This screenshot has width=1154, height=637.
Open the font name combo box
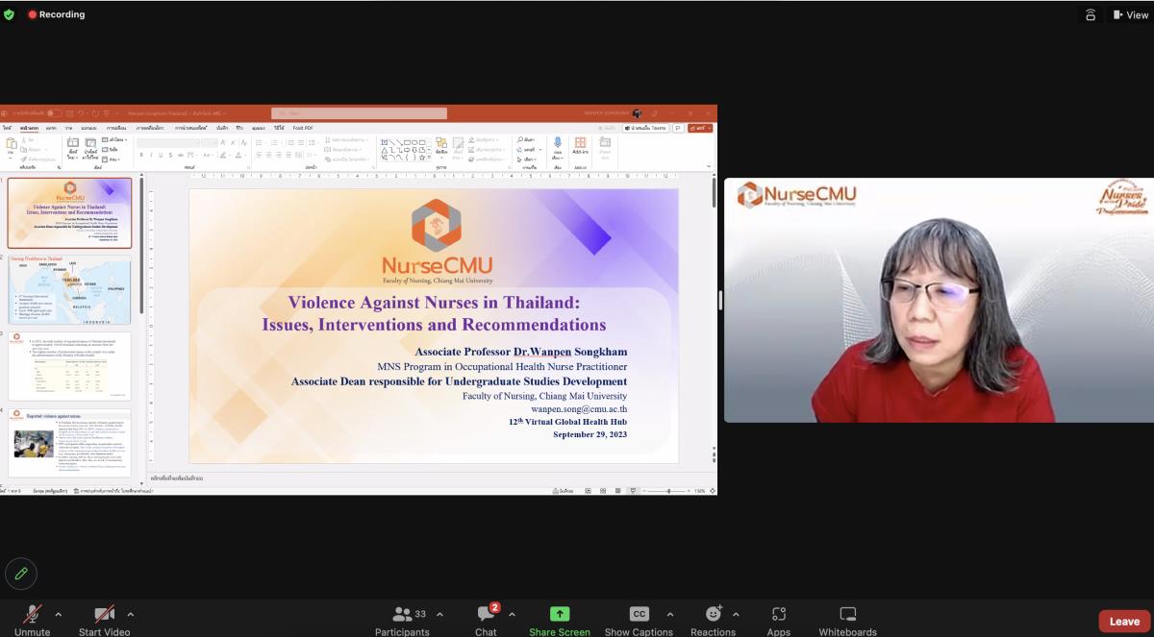click(x=167, y=143)
